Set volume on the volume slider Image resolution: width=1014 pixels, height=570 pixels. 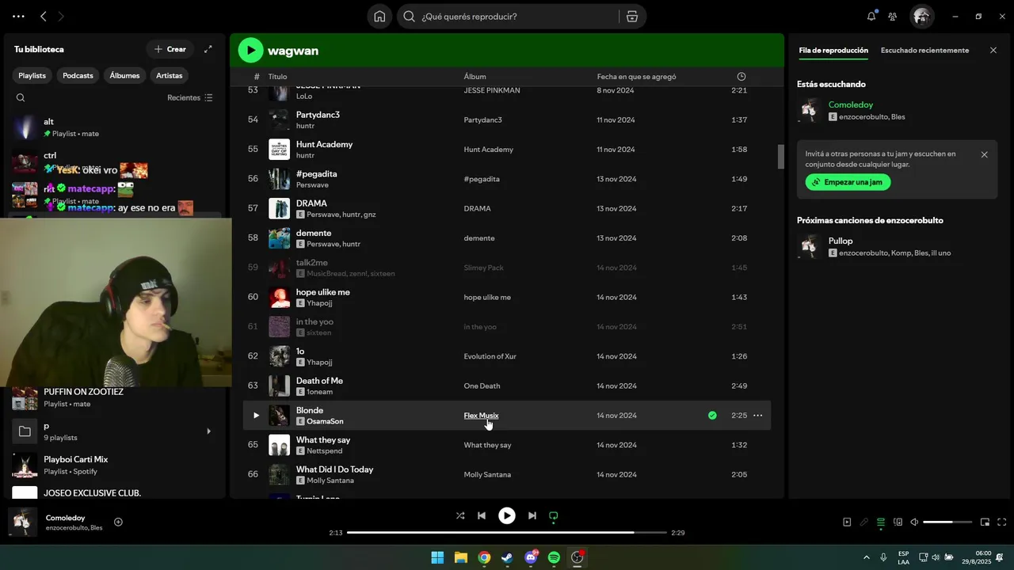[947, 522]
